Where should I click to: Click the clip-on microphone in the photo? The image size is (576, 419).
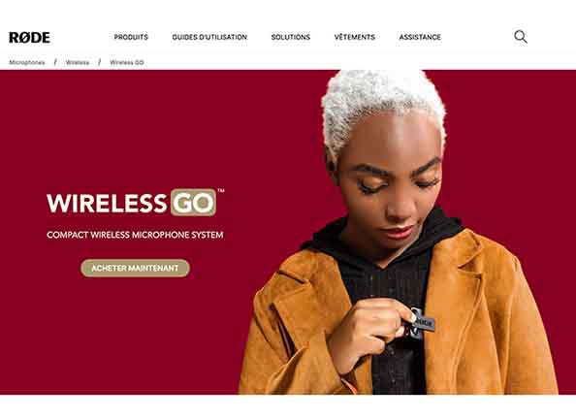(x=421, y=324)
